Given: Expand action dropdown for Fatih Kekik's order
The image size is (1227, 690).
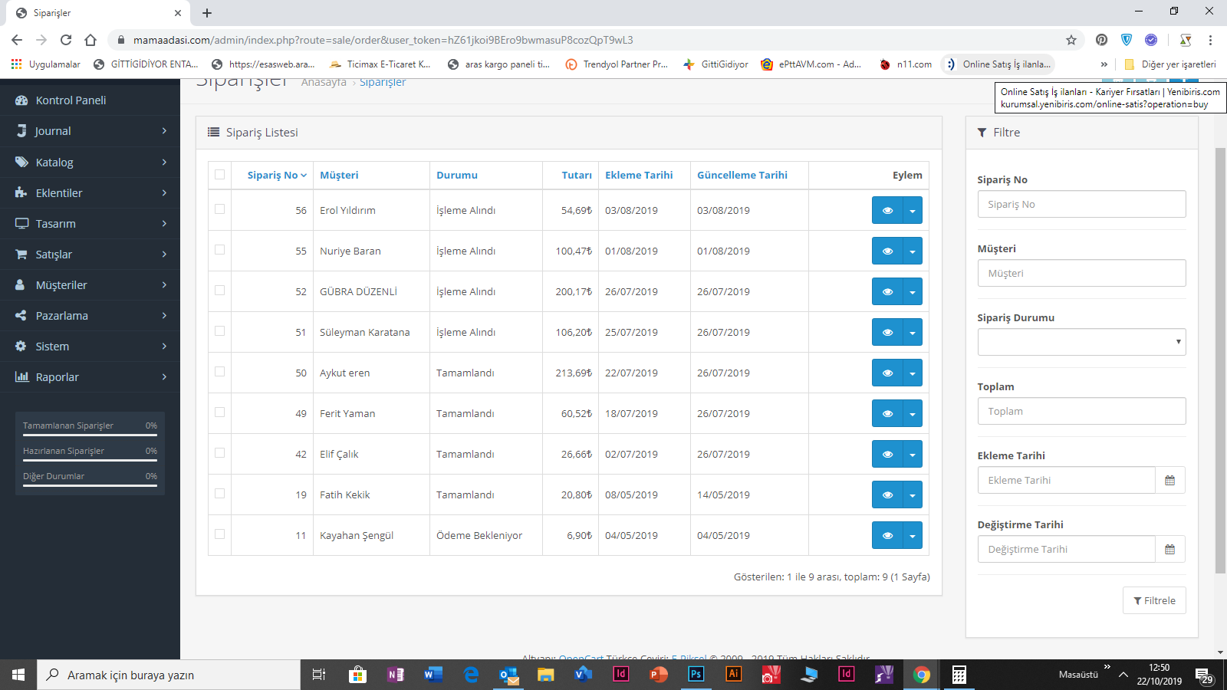Looking at the screenshot, I should (x=913, y=495).
